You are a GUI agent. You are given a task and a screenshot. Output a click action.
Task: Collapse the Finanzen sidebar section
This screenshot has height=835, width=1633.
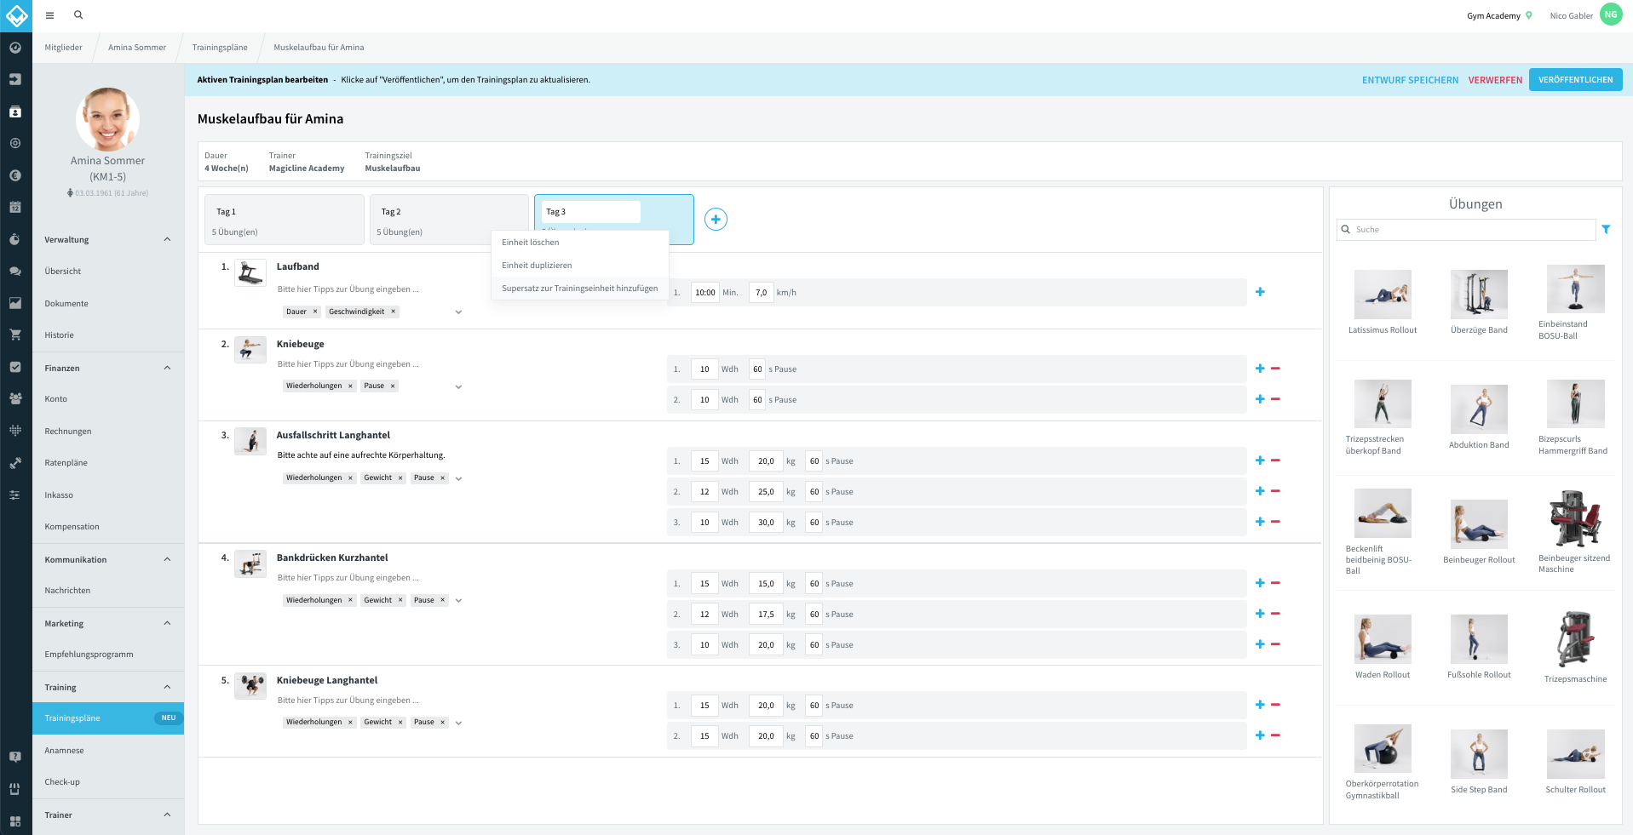(x=167, y=368)
